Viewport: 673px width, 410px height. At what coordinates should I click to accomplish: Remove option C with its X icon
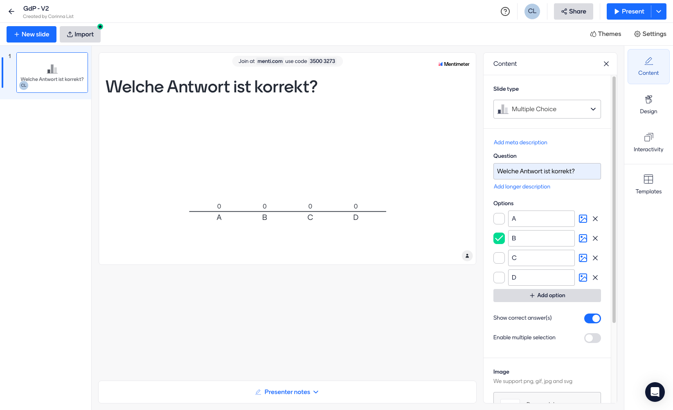tap(595, 258)
